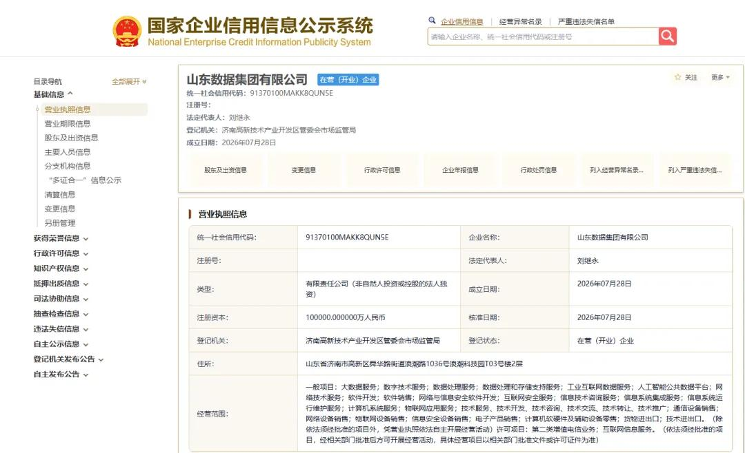Screen dimensions: 745x453
Task: Click the 行政处罚信息 card button
Action: point(538,170)
